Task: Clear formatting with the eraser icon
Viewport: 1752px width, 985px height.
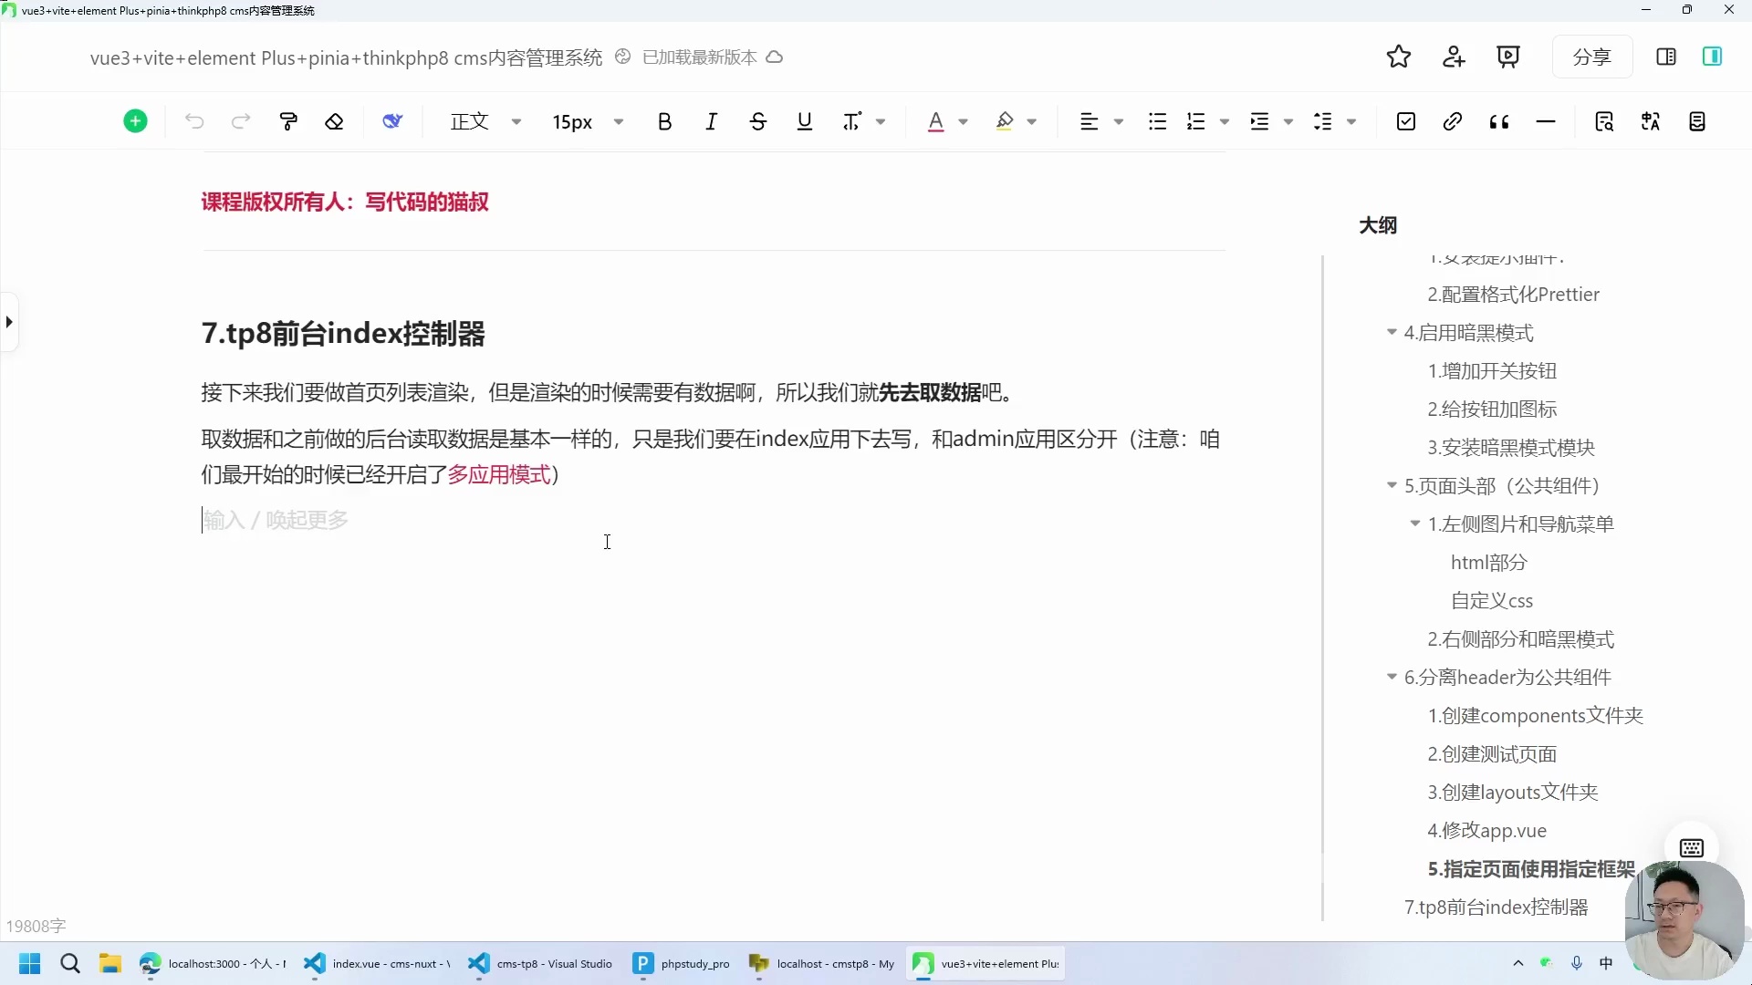Action: tap(335, 120)
